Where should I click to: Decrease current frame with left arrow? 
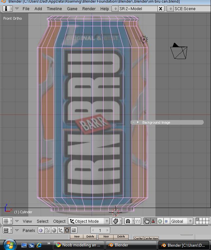point(93,230)
